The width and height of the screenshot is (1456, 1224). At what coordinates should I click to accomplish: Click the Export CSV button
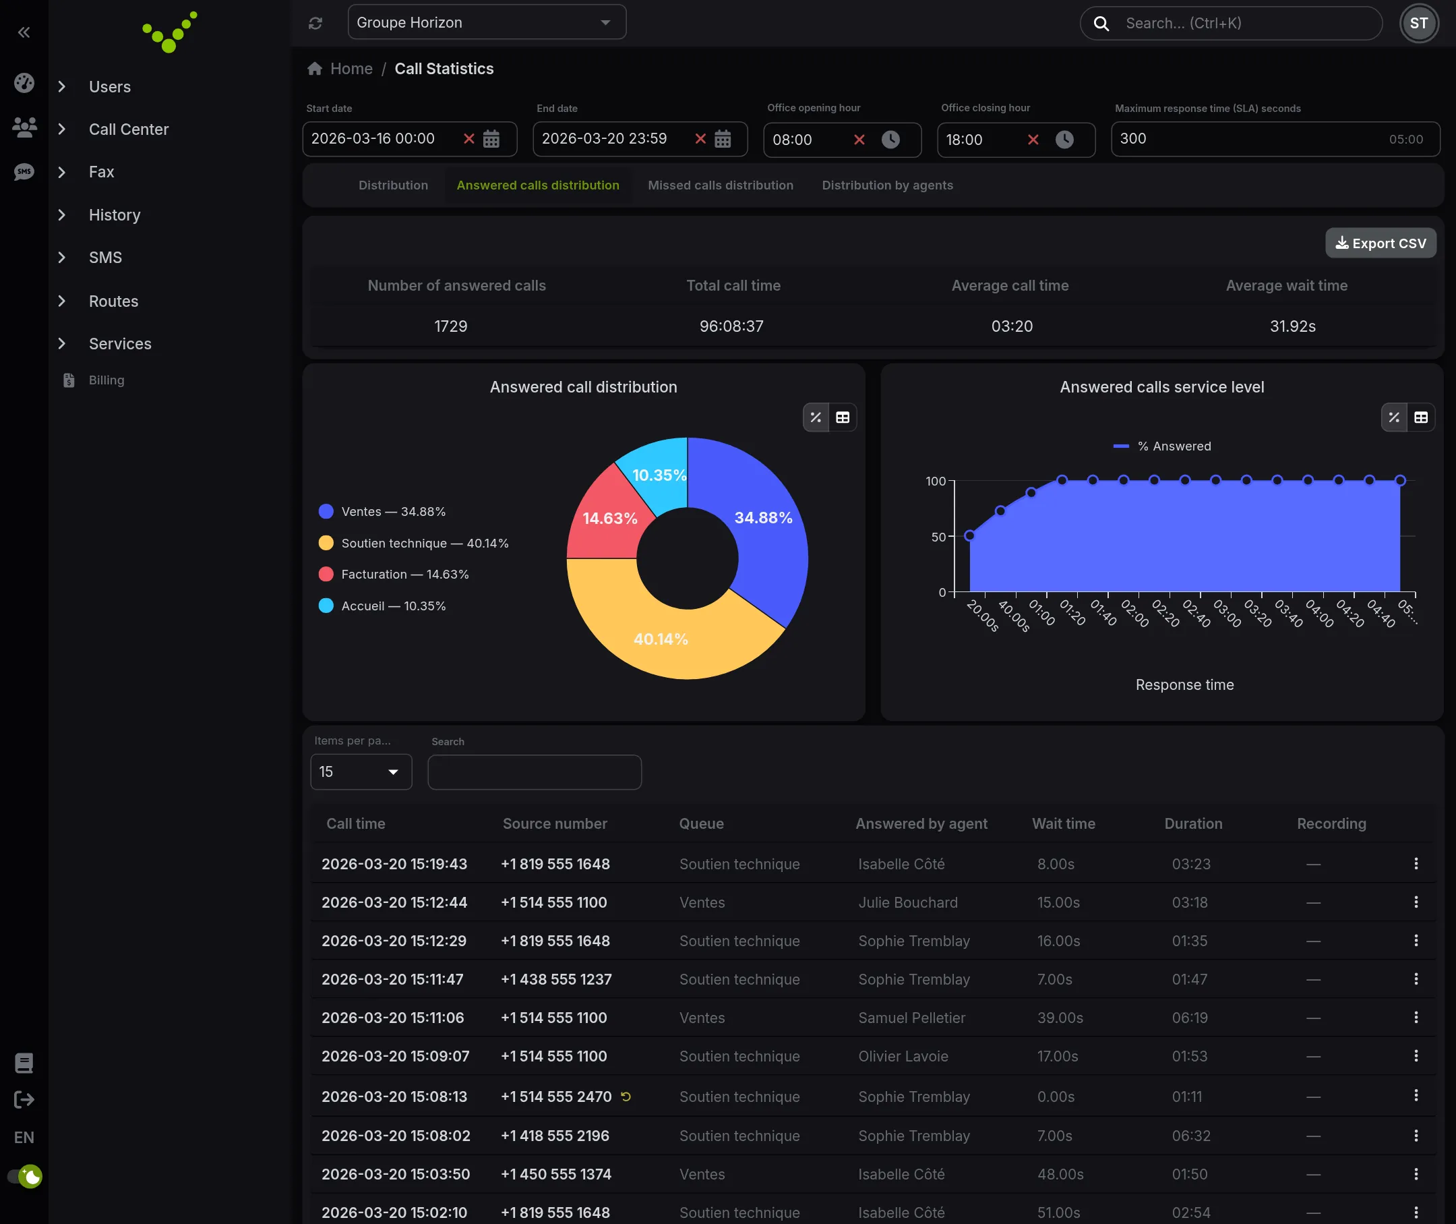click(1381, 243)
